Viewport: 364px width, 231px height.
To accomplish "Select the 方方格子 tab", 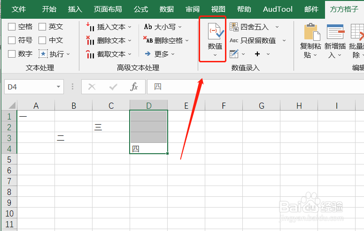I will [x=344, y=9].
